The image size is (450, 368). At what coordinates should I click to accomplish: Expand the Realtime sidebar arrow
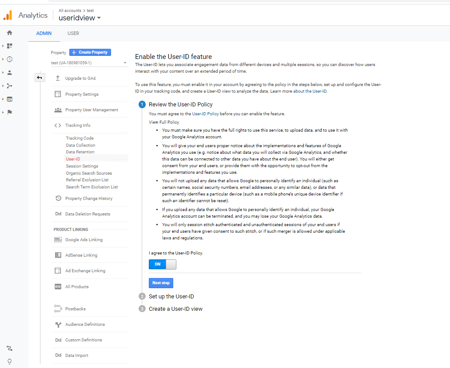click(3, 59)
